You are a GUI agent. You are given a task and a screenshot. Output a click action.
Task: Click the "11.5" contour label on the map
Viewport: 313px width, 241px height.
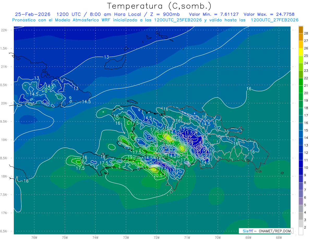point(189,133)
